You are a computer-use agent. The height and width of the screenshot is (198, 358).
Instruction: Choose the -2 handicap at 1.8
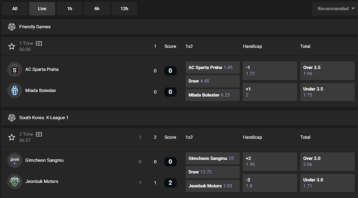tap(270, 183)
